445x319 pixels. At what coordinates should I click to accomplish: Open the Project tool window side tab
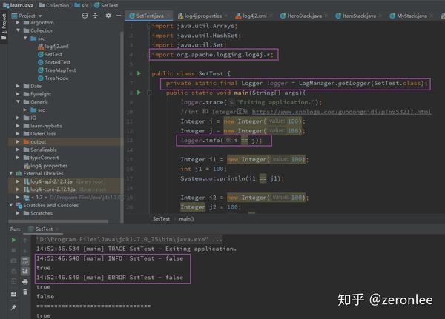(4, 27)
